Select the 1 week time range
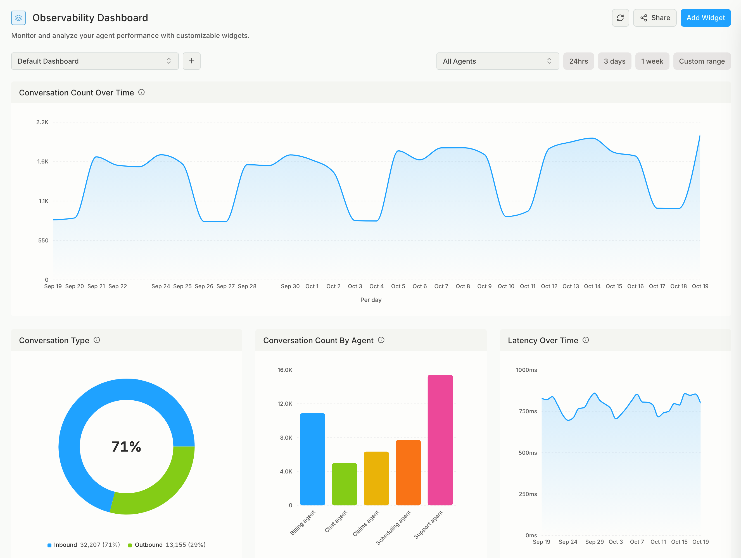 pyautogui.click(x=652, y=61)
